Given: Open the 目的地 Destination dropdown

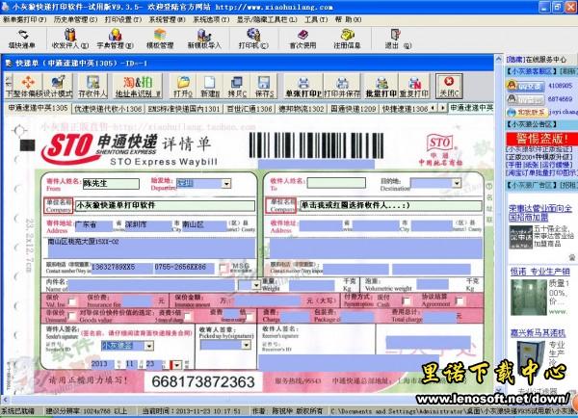Looking at the screenshot, I should [x=457, y=183].
